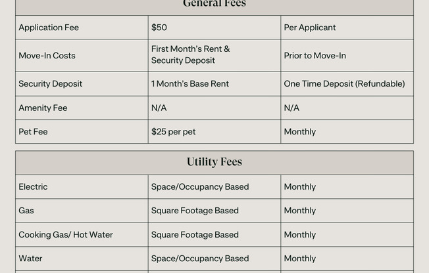Select the Security Deposit row label
This screenshot has width=429, height=273.
pos(51,84)
